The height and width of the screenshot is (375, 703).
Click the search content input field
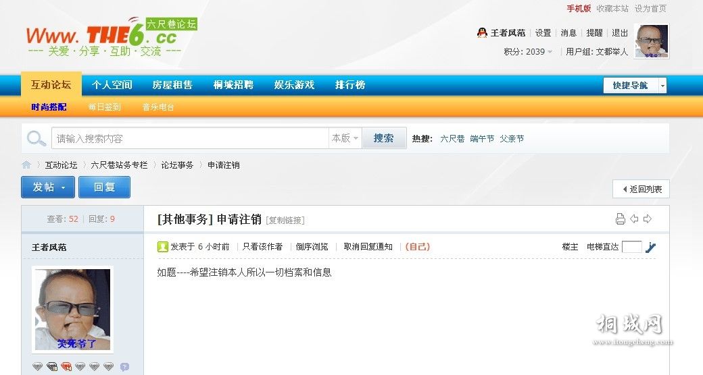tap(190, 138)
